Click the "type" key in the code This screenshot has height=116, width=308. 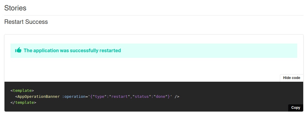100,96
